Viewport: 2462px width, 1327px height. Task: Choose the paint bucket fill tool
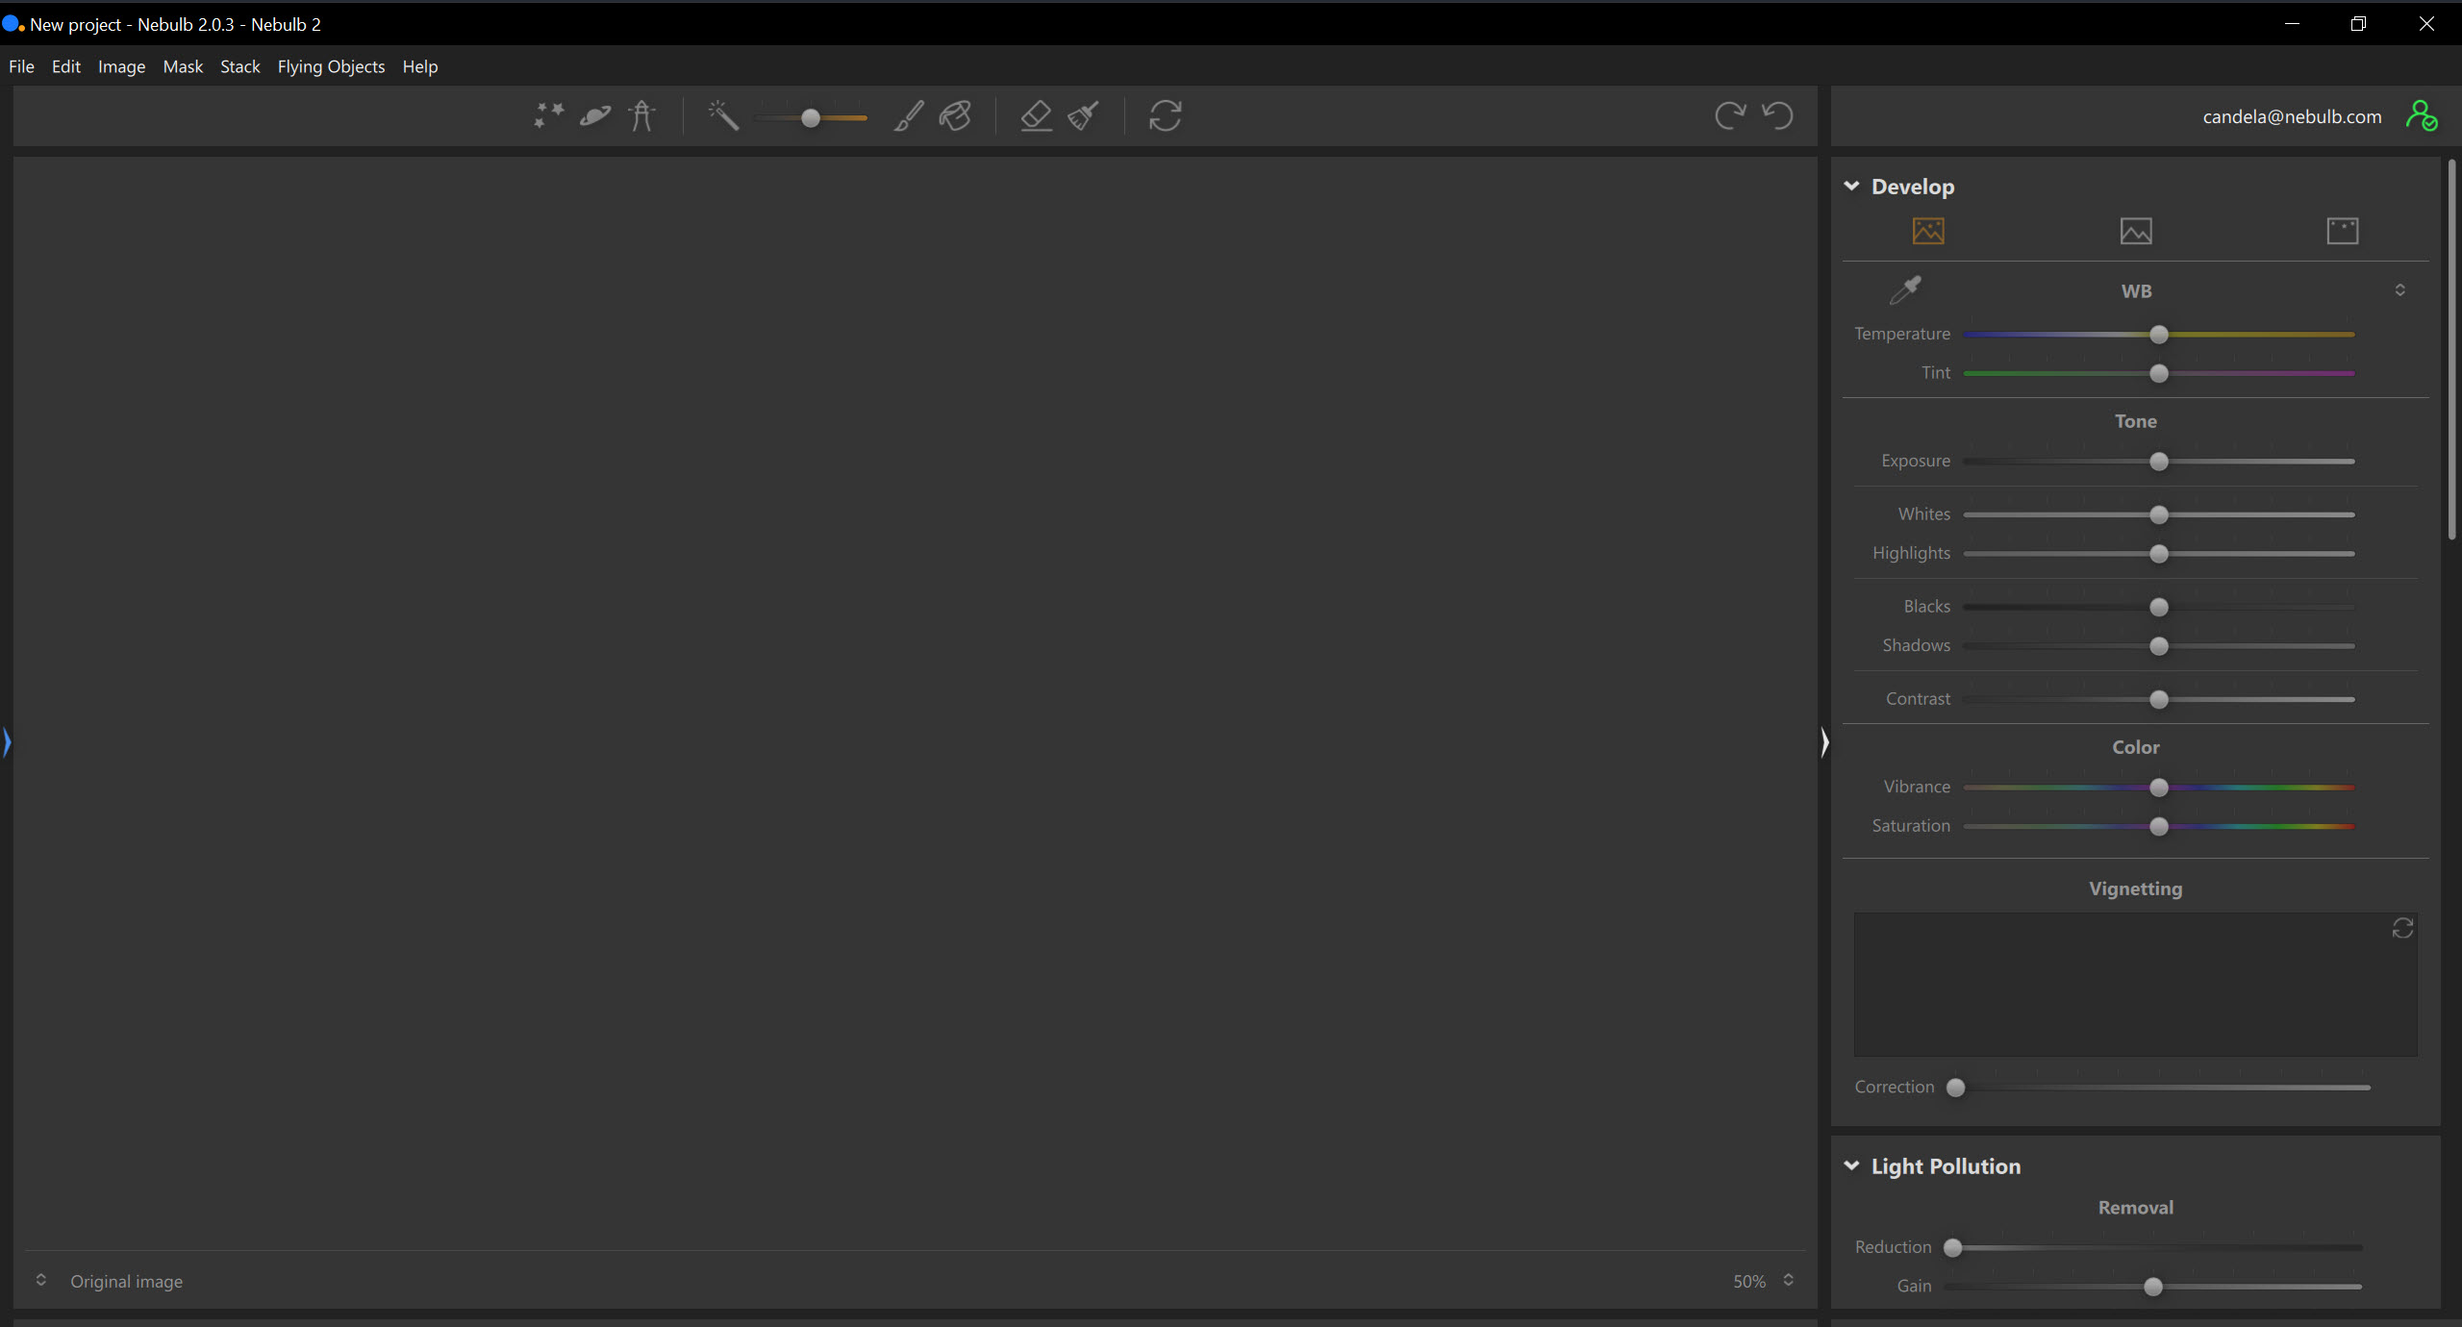(955, 116)
